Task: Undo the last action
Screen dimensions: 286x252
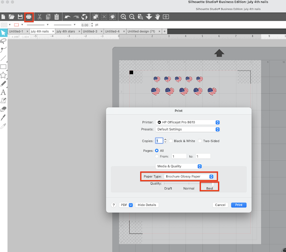Action: click(67, 17)
